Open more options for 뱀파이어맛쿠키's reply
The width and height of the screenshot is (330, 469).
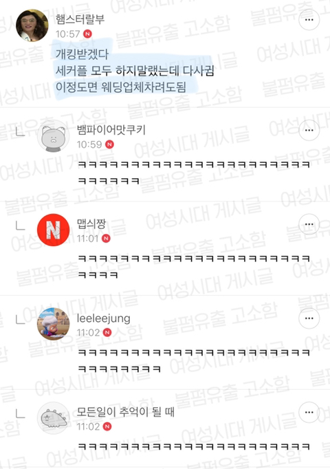(309, 130)
